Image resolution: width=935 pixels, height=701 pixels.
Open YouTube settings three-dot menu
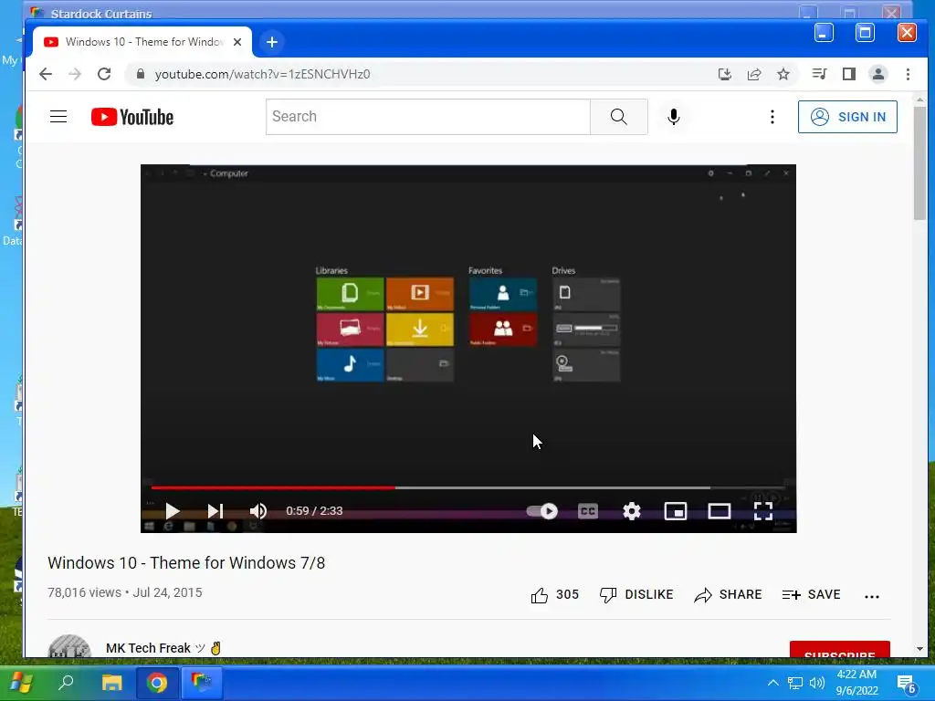tap(772, 117)
